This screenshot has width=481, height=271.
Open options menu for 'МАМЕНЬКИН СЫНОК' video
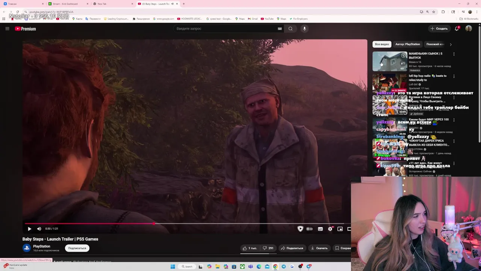click(454, 54)
